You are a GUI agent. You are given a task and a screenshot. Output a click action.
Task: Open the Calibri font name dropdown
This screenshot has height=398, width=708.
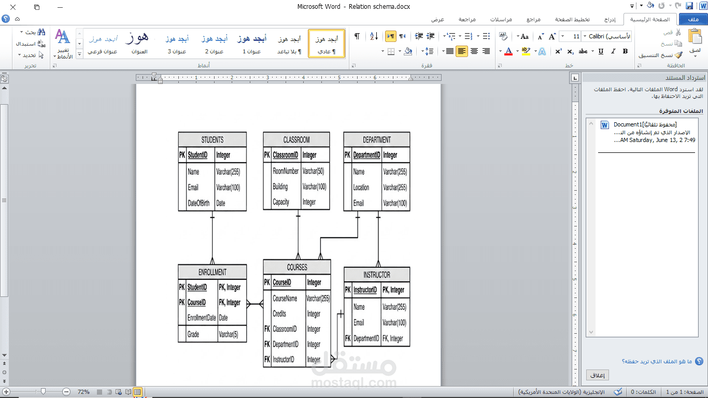tap(585, 37)
